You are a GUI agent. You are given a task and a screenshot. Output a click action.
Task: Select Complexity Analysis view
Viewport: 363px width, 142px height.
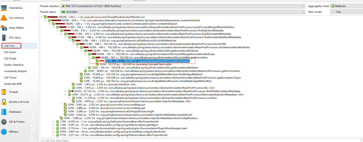[15, 72]
